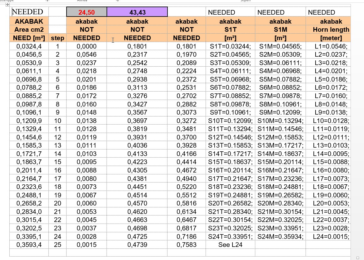The image size is (364, 260).
Task: Click the step number 13 cell
Action: pos(57,145)
